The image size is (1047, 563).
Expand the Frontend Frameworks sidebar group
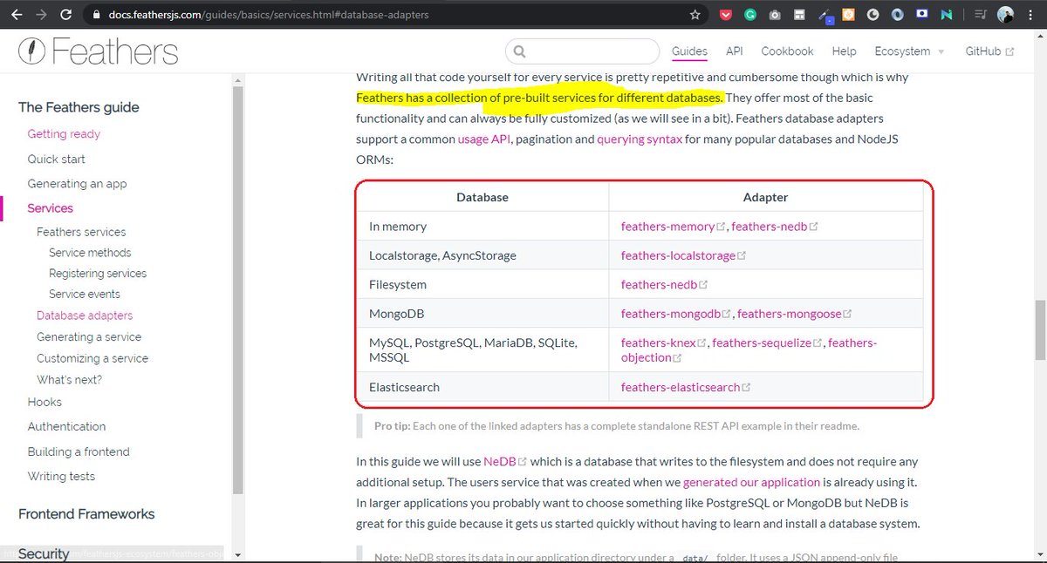[x=86, y=514]
